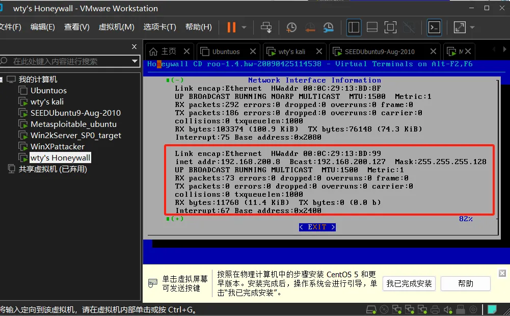
Task: Click the Unity mode toolbar icon
Action: [x=409, y=28]
